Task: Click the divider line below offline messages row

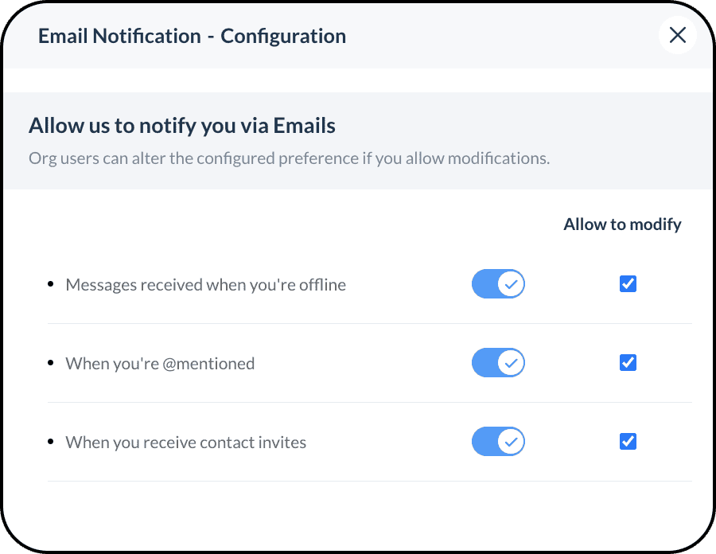Action: (x=370, y=323)
